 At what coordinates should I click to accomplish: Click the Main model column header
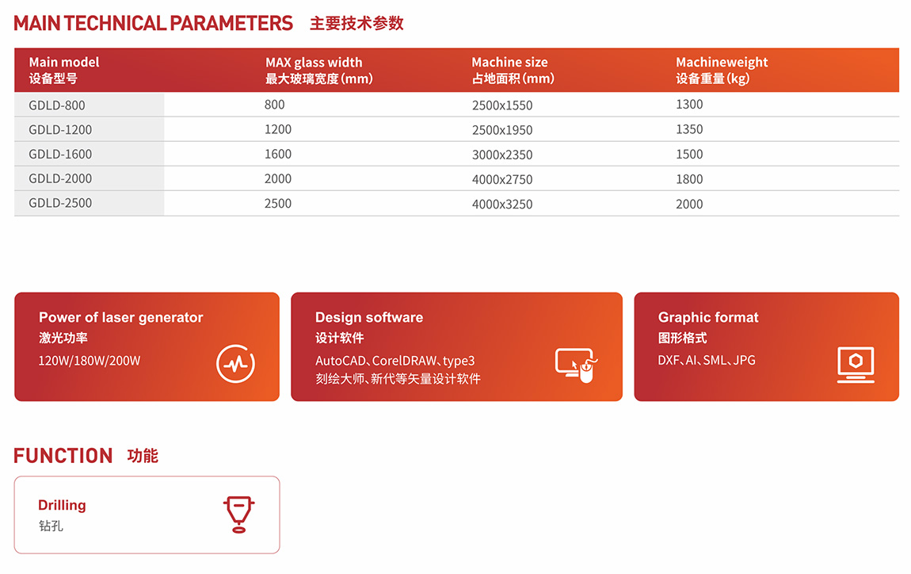[x=64, y=70]
